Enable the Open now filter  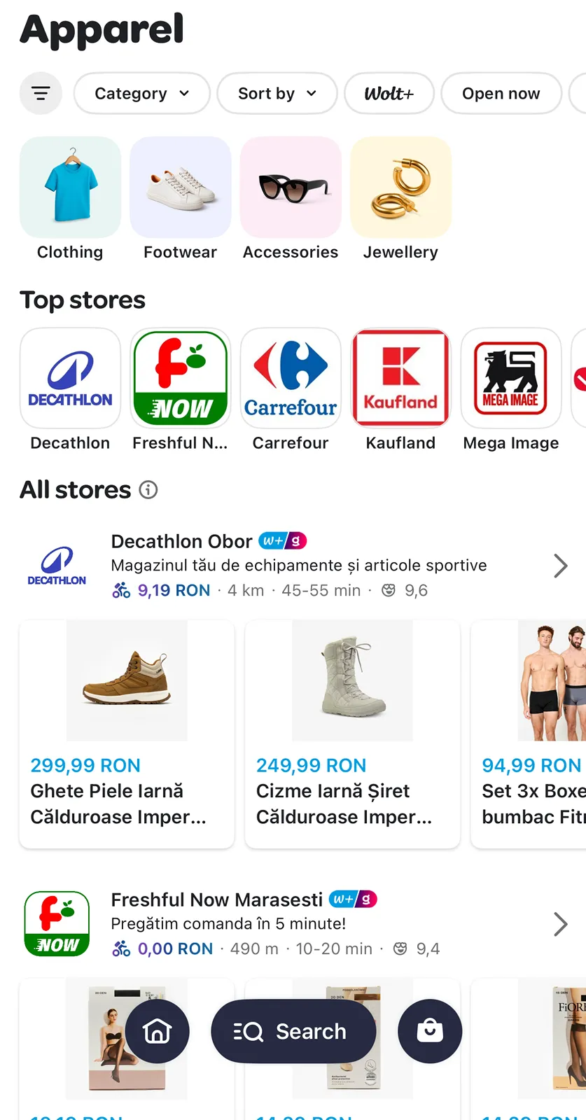coord(501,93)
